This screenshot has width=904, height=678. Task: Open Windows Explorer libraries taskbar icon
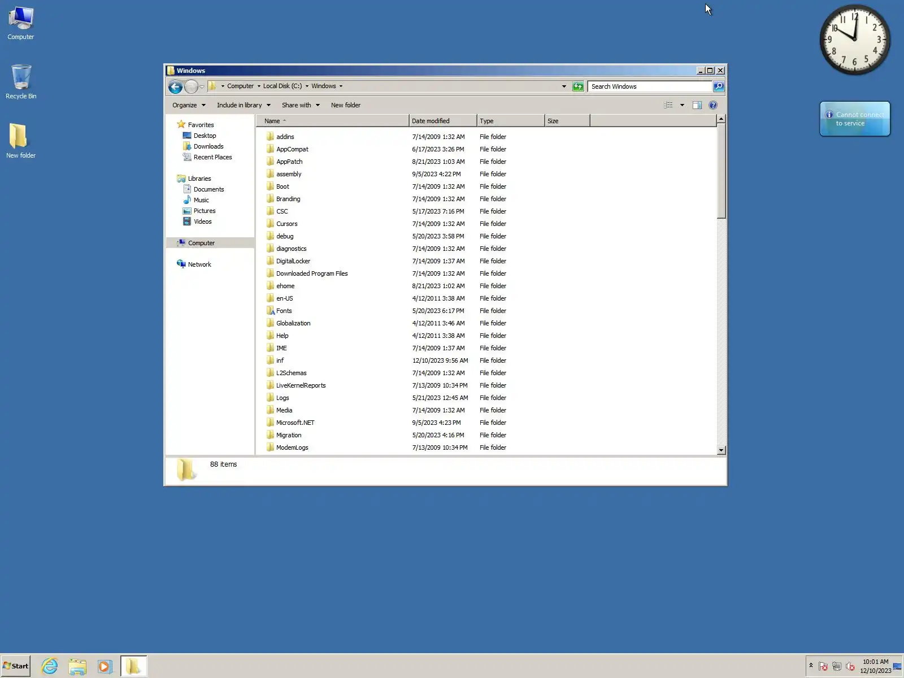[77, 666]
